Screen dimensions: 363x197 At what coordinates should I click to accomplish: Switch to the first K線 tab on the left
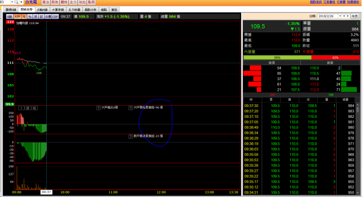click(x=11, y=10)
